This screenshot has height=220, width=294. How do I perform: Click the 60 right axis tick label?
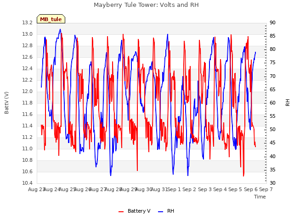[272, 103]
